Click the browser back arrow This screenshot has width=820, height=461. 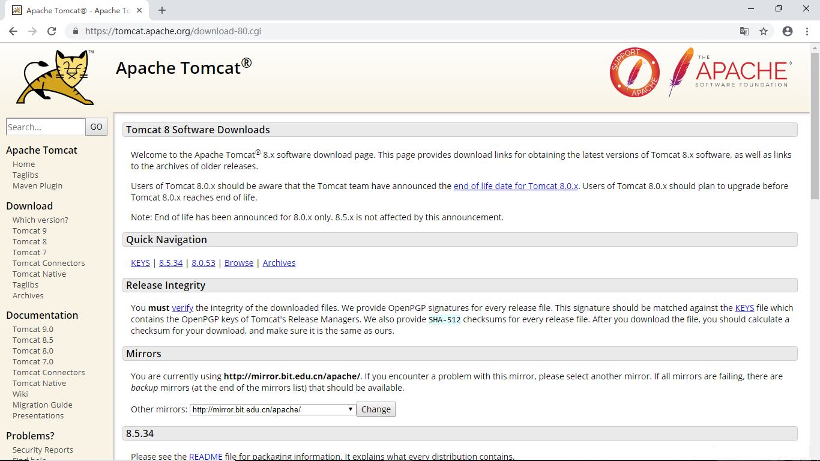pyautogui.click(x=13, y=31)
